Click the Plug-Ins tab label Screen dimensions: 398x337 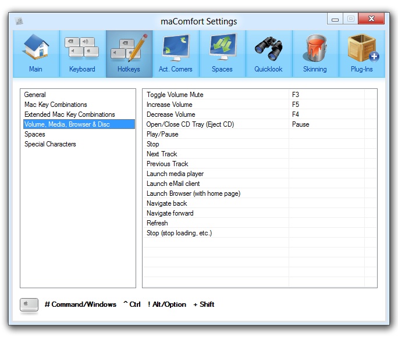361,69
